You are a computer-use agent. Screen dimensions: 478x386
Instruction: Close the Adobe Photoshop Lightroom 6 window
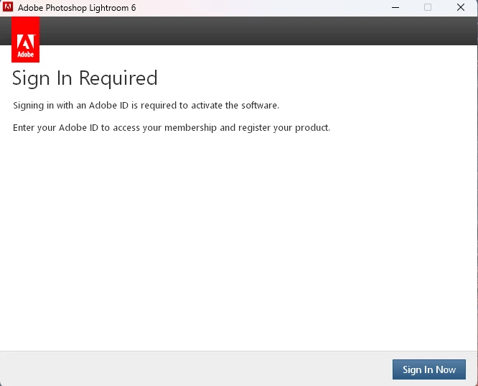461,7
